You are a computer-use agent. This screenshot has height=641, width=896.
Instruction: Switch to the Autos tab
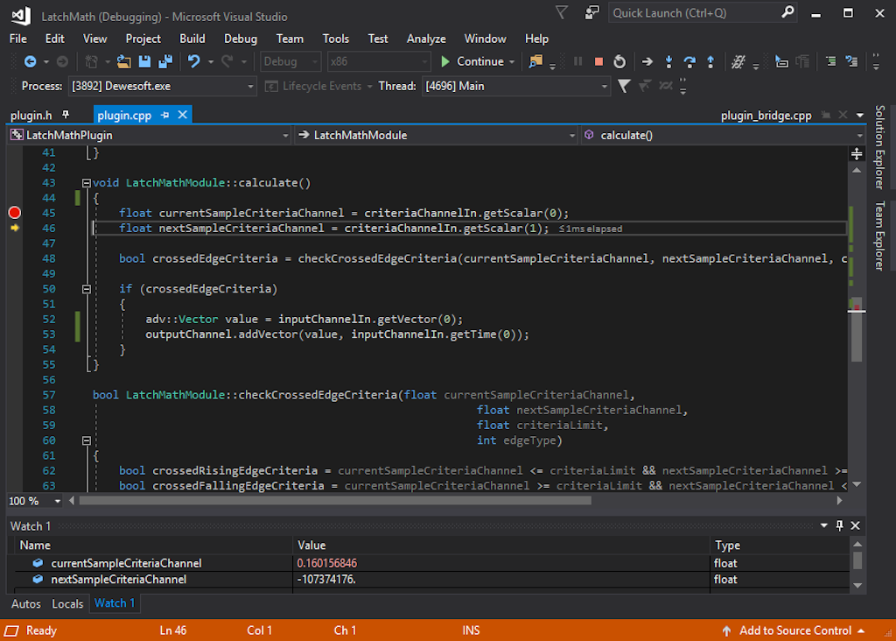click(25, 604)
